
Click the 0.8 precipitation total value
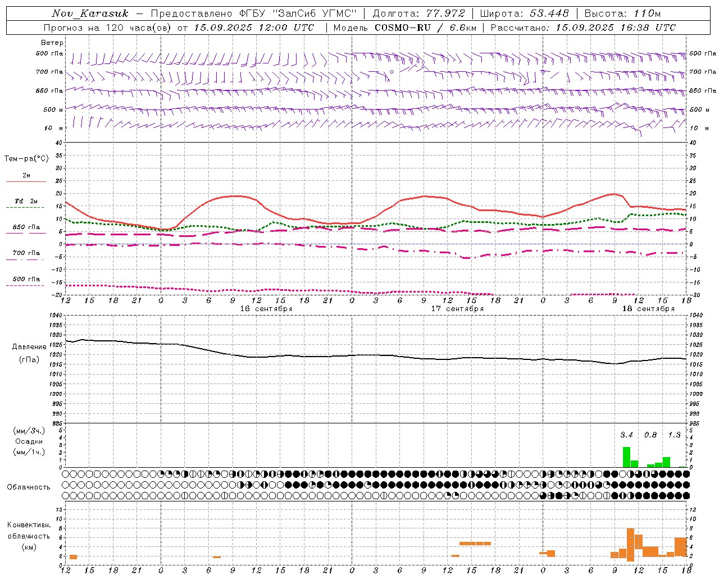[x=650, y=435]
